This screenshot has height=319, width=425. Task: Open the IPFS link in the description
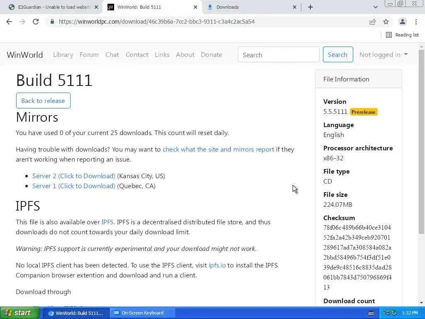point(107,222)
